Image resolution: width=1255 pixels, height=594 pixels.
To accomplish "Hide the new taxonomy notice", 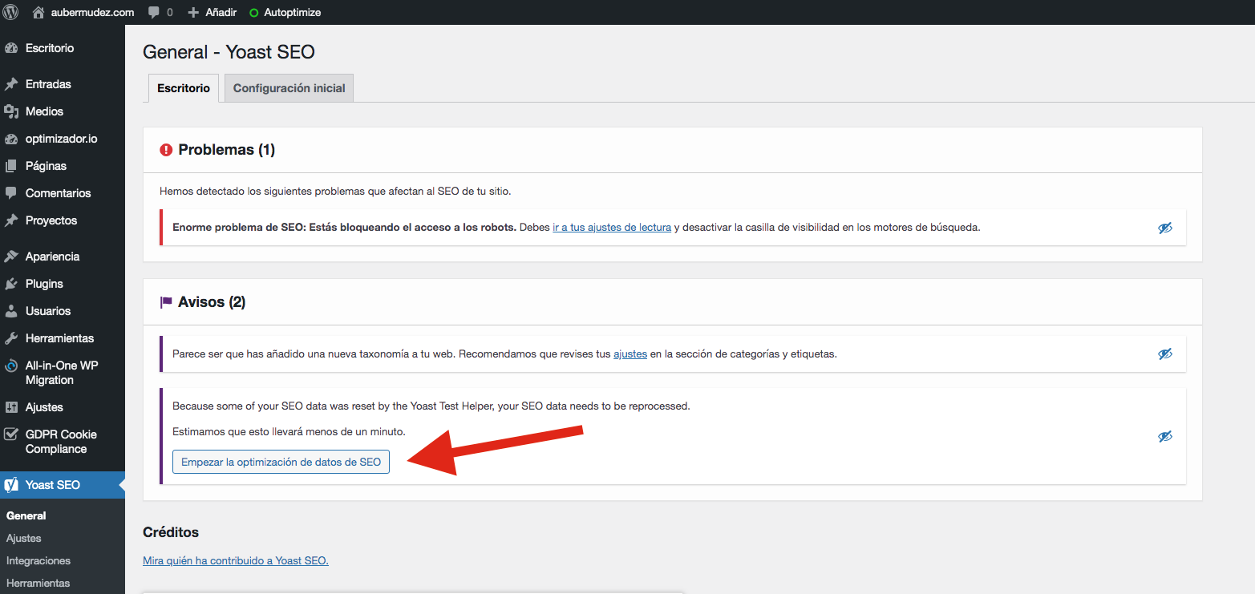I will [x=1165, y=354].
